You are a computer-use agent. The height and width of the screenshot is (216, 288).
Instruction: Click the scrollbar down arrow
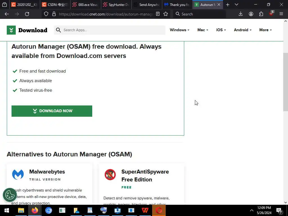tap(285, 202)
